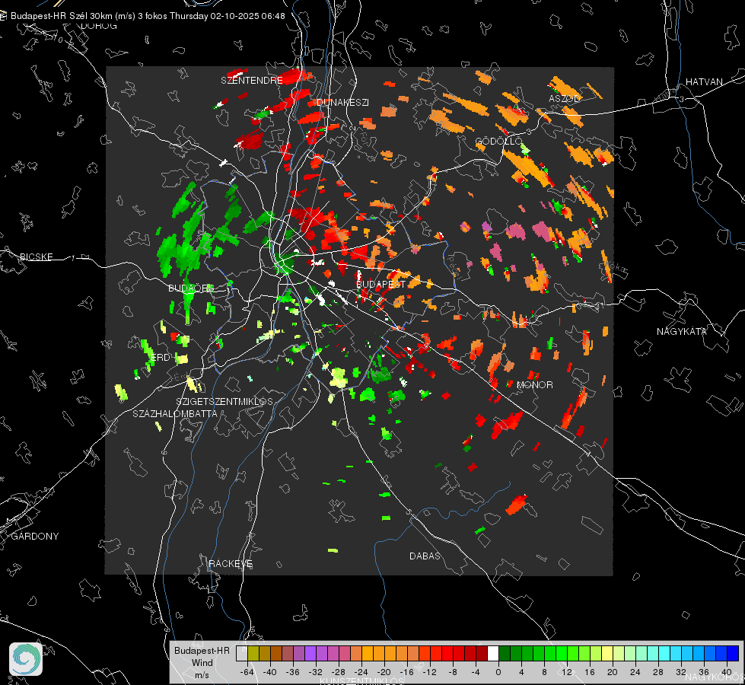Click the Budapest-HR Wind m/s legend title
The image size is (745, 685).
point(202,663)
